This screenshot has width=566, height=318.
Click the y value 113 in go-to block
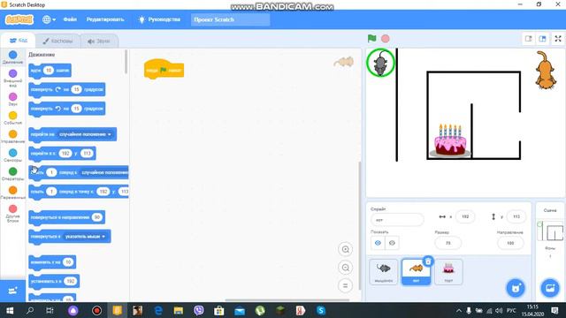click(87, 153)
